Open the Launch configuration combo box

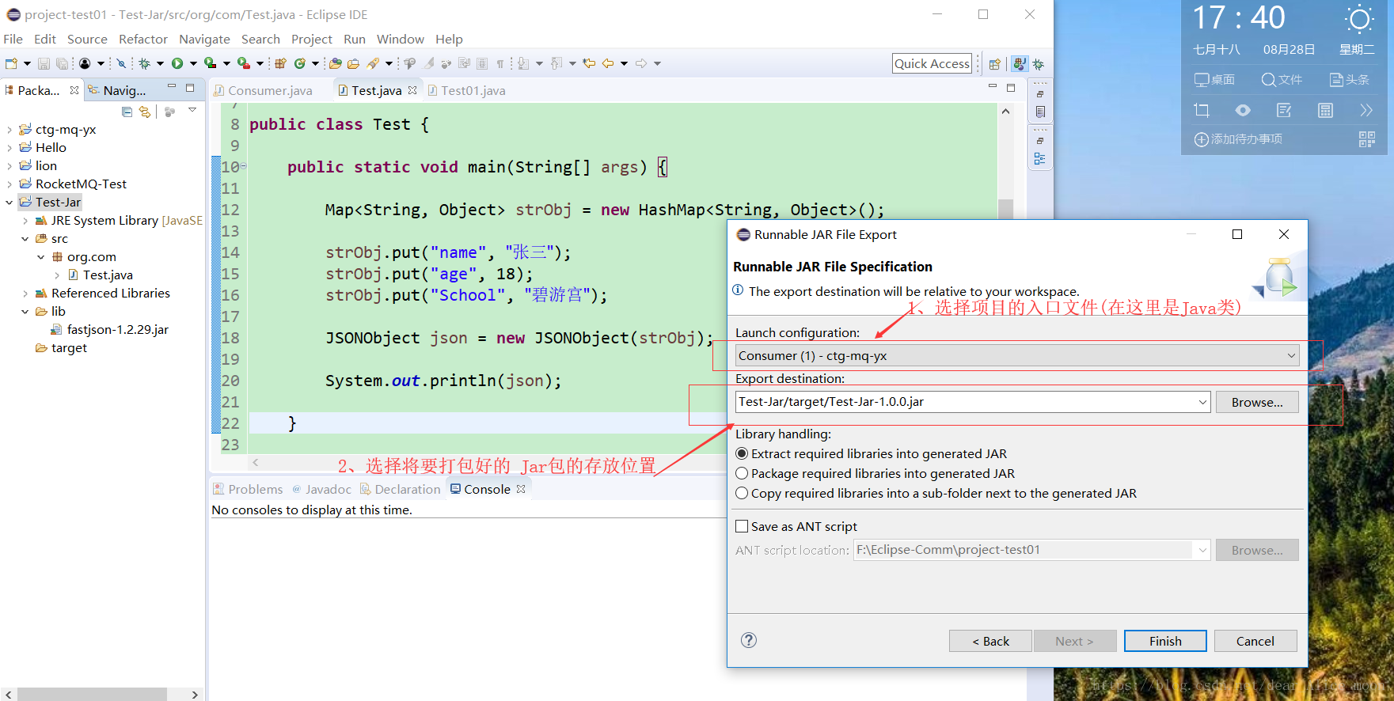[x=1017, y=356]
